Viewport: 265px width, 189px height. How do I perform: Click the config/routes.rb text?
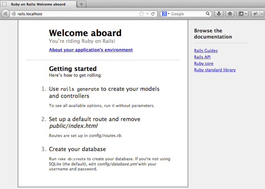click(x=105, y=135)
